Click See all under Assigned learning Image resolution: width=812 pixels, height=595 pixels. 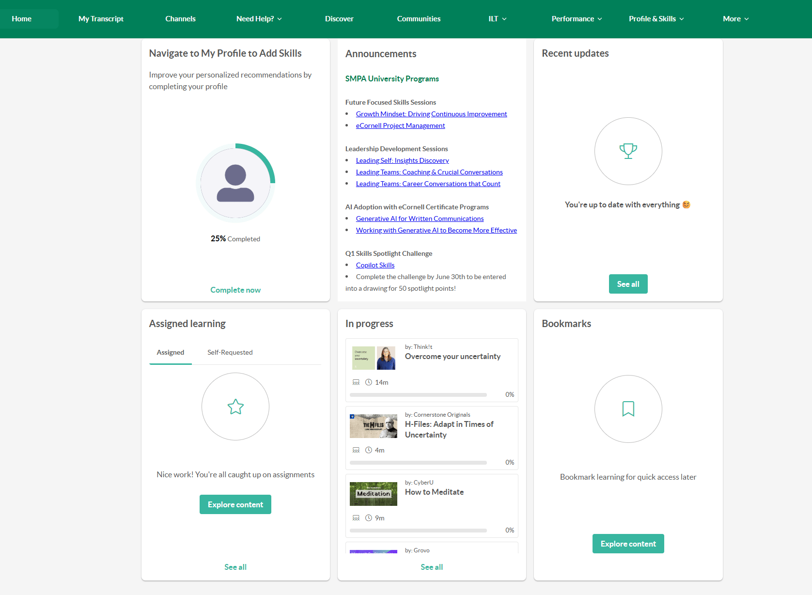(235, 567)
